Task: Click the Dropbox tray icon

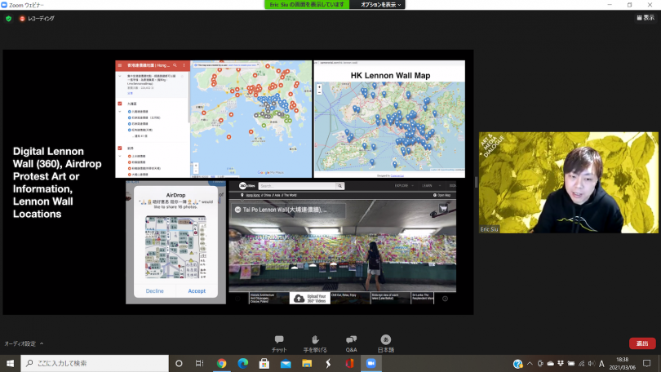Action: click(561, 363)
